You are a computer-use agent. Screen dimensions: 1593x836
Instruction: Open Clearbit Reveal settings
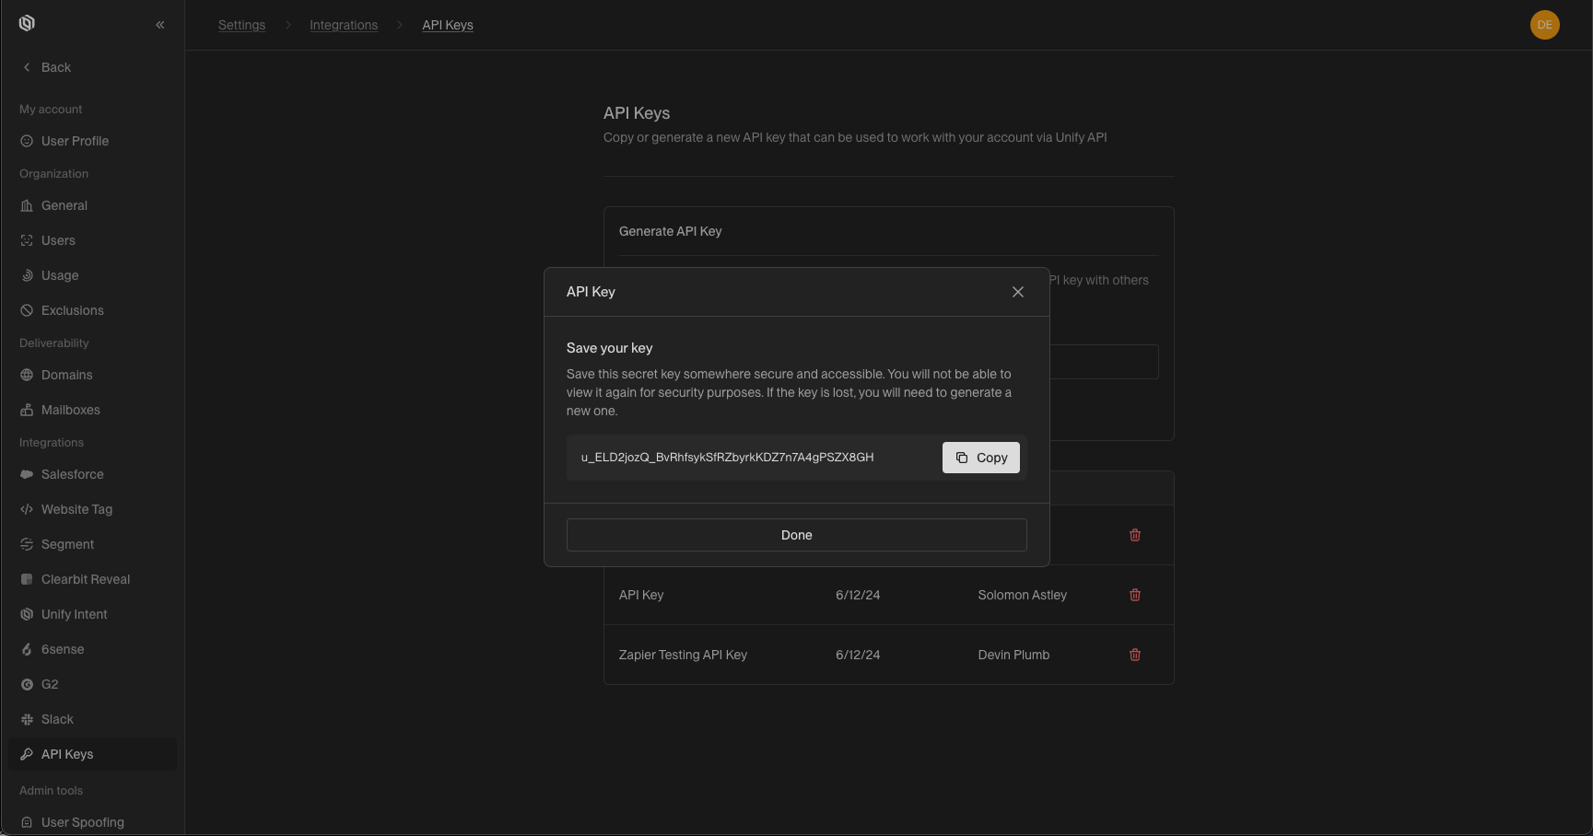[x=86, y=579]
